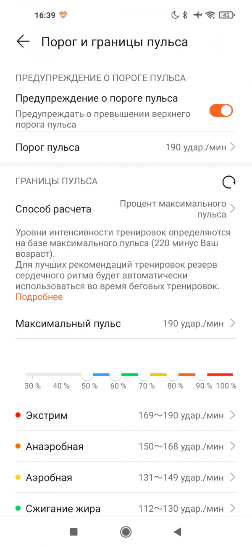Open the Экстрим zone range
This screenshot has height=547, width=252.
[x=126, y=415]
